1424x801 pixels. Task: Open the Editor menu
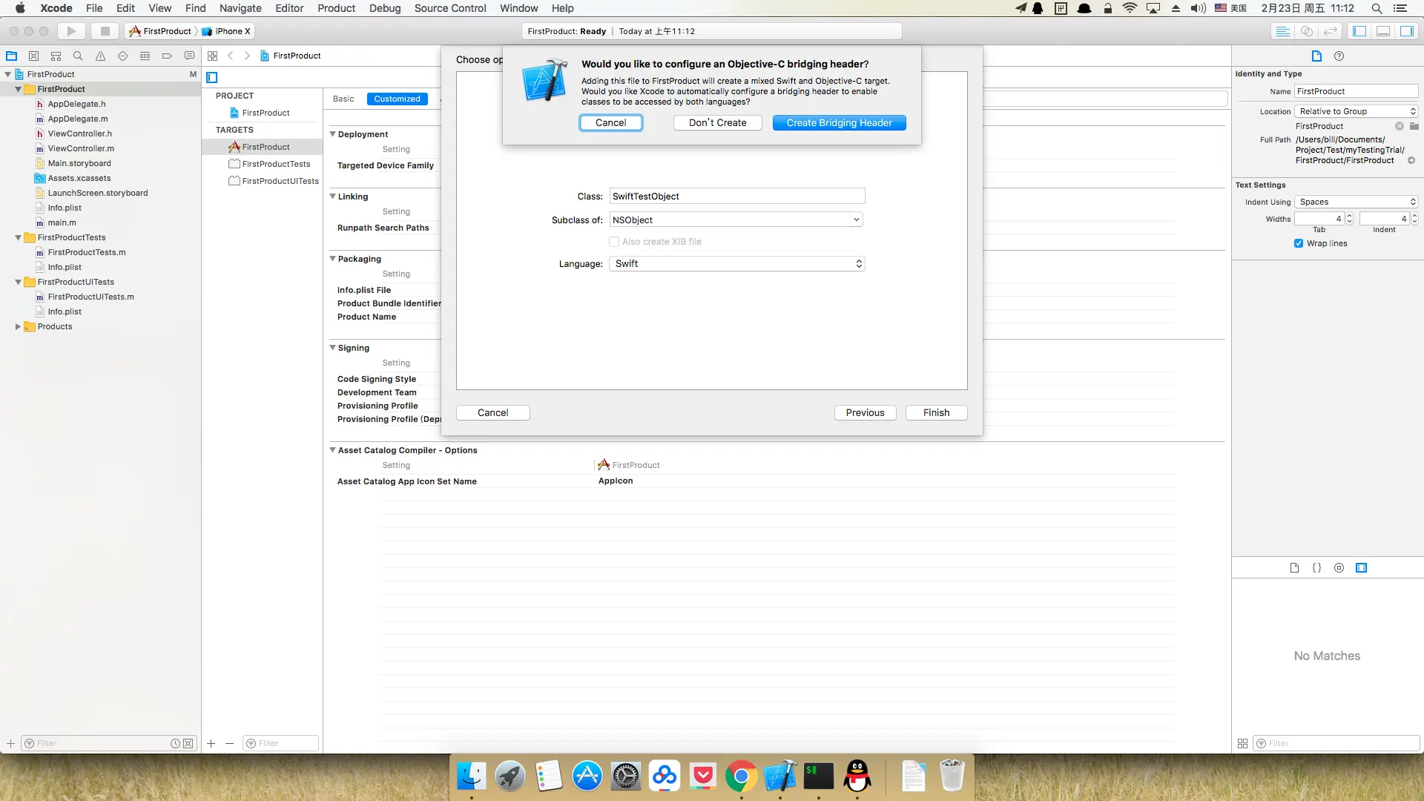pyautogui.click(x=289, y=8)
